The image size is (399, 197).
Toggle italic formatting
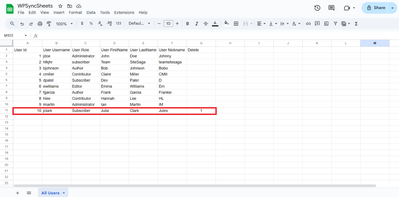click(x=196, y=24)
